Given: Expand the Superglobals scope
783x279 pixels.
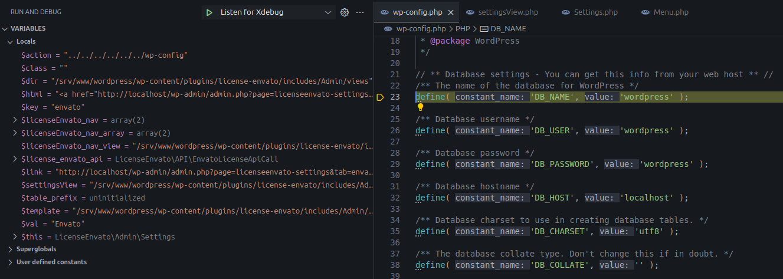Looking at the screenshot, I should pos(11,250).
